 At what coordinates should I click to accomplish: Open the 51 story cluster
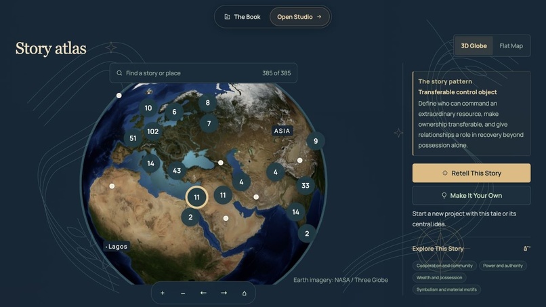(x=133, y=138)
